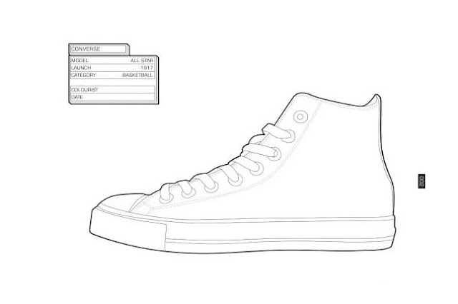458x304 pixels.
Task: Select the MODEL label text
Action: (79, 61)
